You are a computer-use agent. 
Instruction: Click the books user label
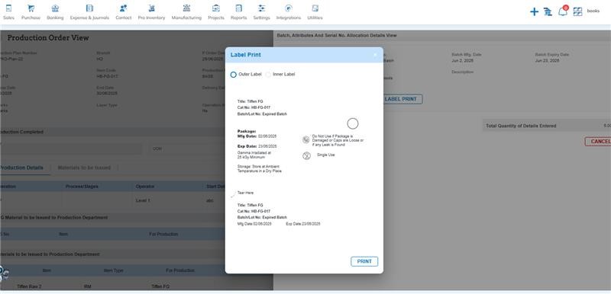(593, 11)
